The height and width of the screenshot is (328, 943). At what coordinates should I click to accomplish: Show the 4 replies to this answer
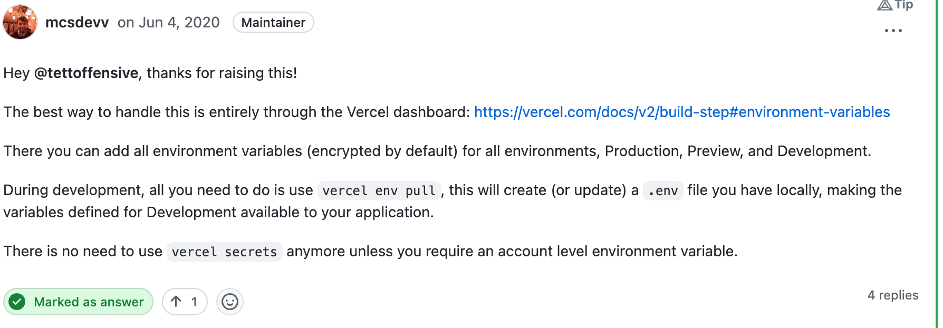coord(893,295)
